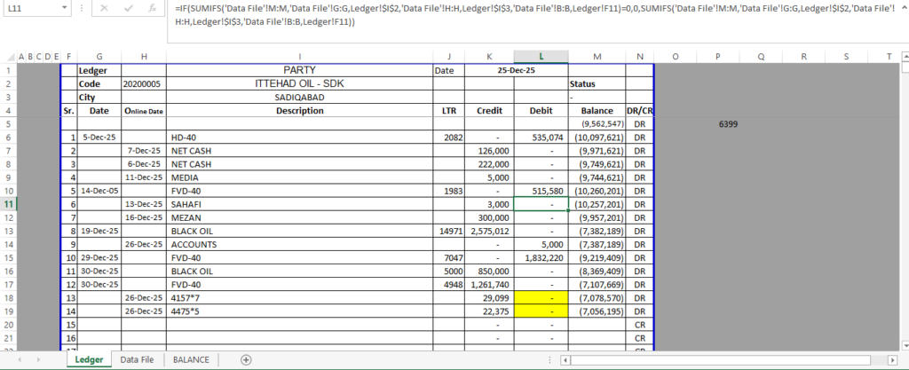Select the Ledger sheet tab
909x370 pixels.
pyautogui.click(x=90, y=359)
